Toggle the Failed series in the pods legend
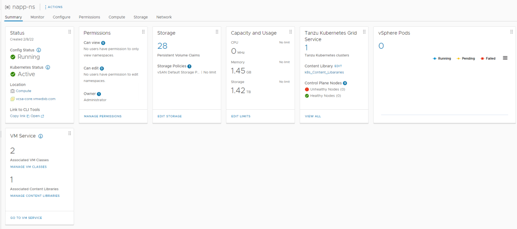 pyautogui.click(x=488, y=58)
